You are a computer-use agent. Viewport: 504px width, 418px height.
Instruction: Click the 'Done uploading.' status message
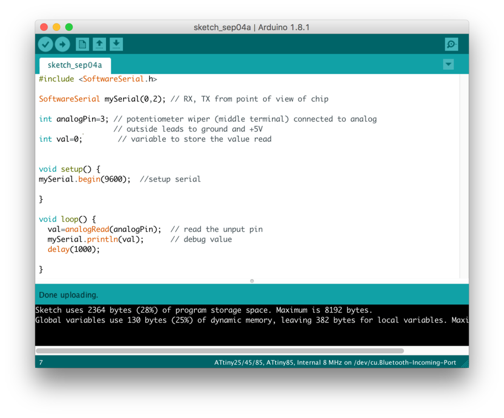(x=68, y=295)
